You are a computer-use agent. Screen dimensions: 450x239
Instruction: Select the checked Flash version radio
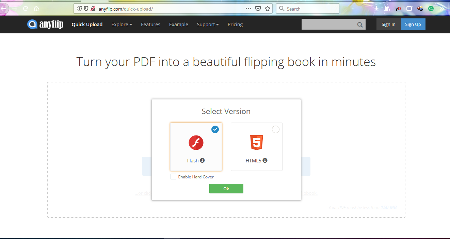215,129
